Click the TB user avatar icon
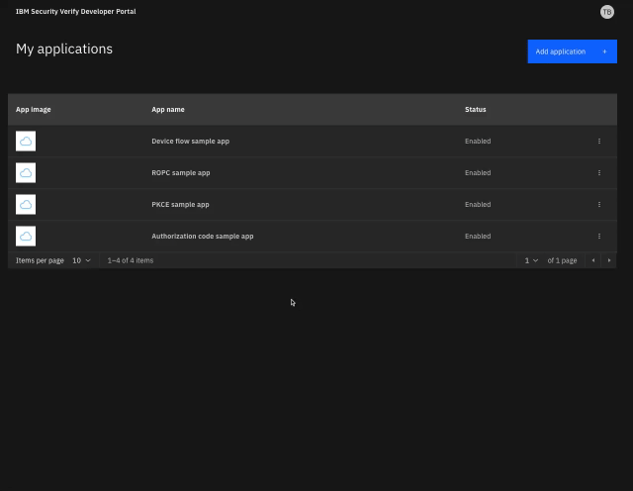This screenshot has width=633, height=491. pos(606,12)
